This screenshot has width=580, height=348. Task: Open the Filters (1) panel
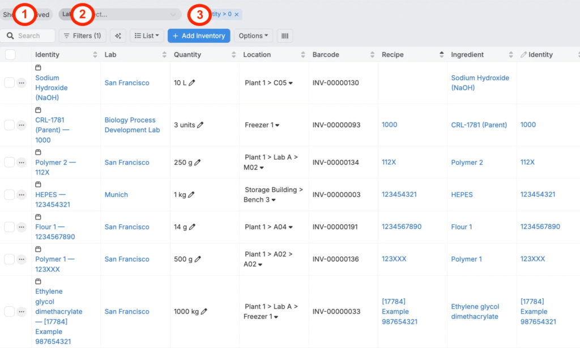click(x=83, y=36)
